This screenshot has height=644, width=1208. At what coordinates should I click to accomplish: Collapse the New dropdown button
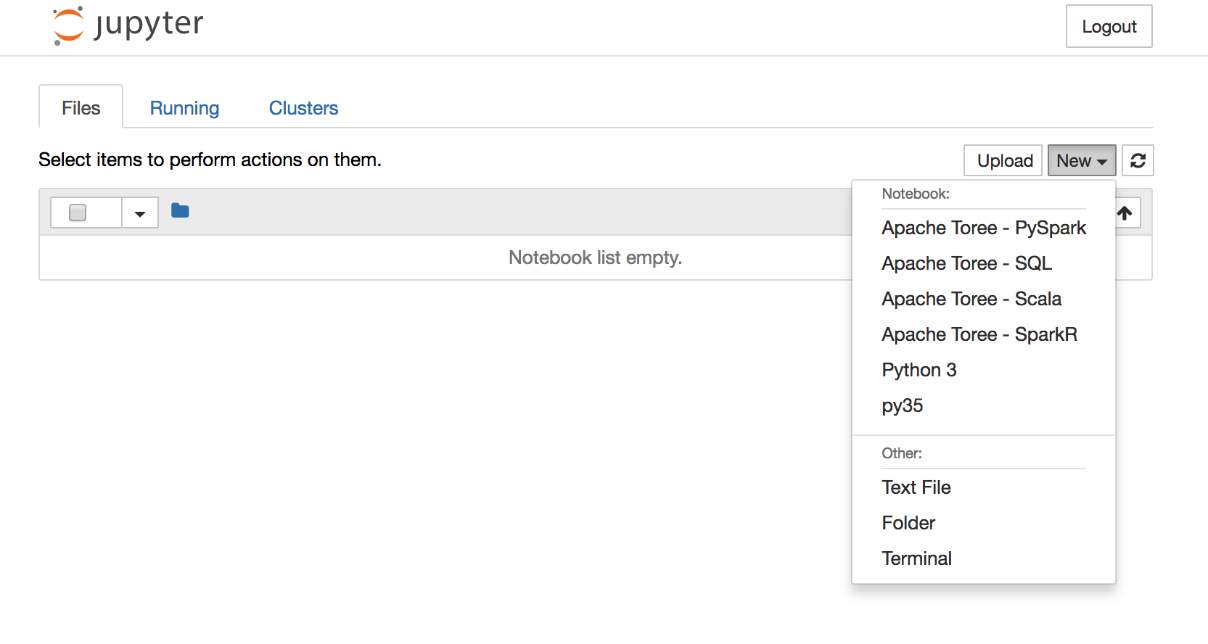[x=1082, y=160]
